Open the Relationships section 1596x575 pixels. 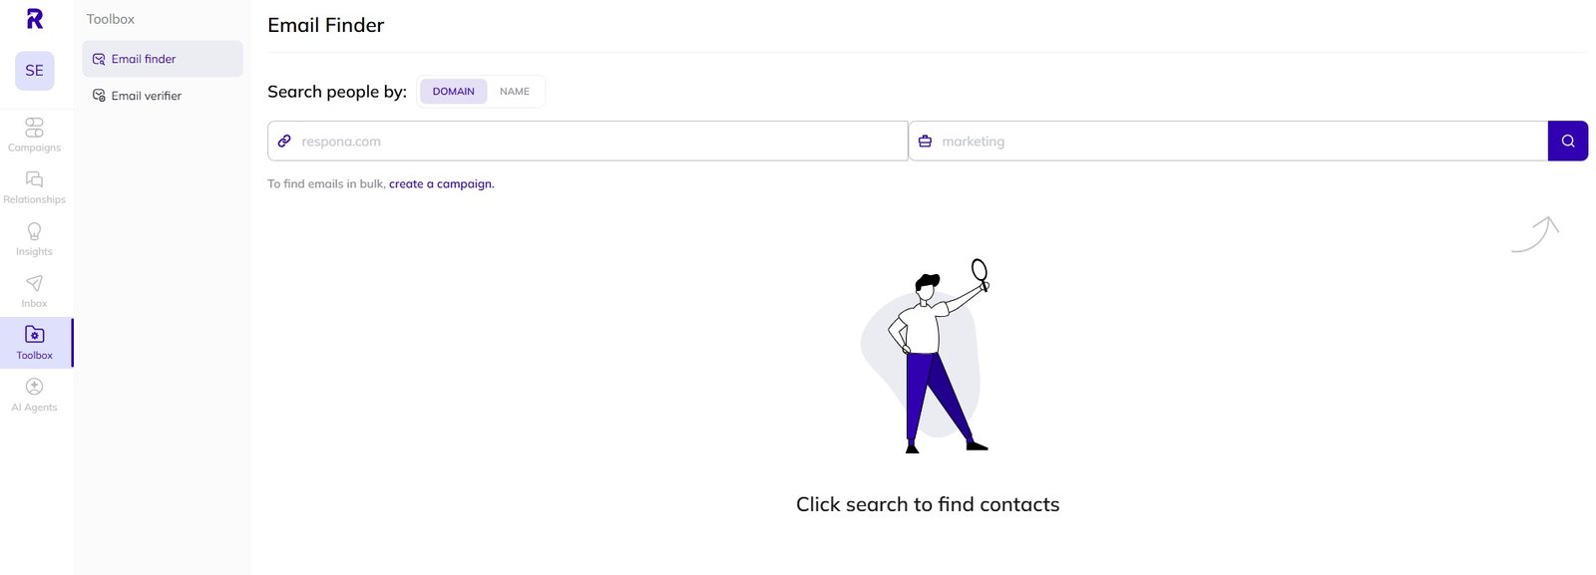tap(34, 186)
